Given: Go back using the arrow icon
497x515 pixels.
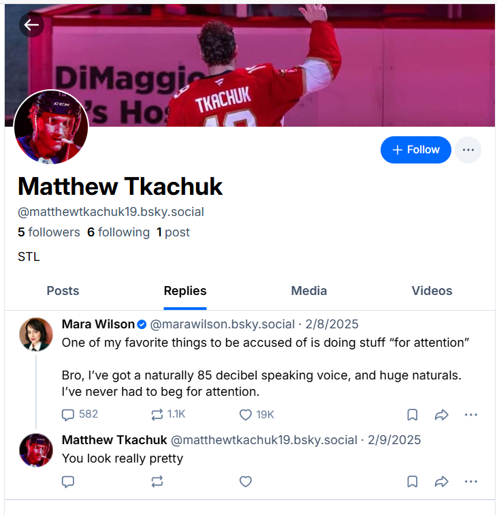Looking at the screenshot, I should 31,25.
